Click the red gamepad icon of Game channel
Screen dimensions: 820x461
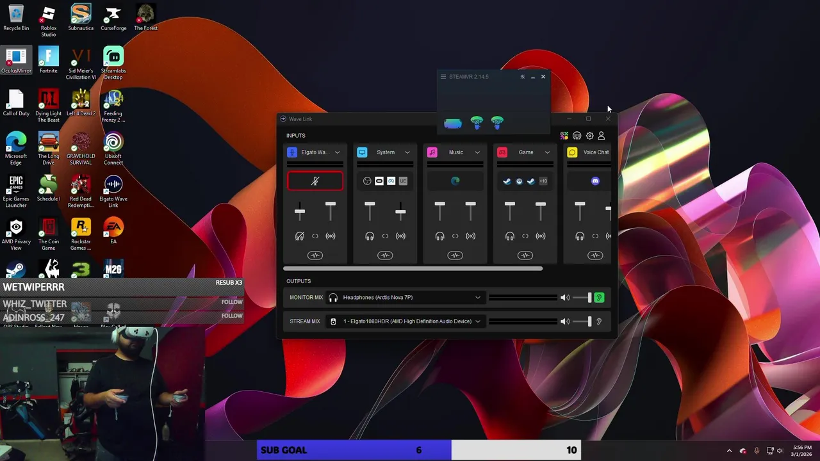(502, 152)
